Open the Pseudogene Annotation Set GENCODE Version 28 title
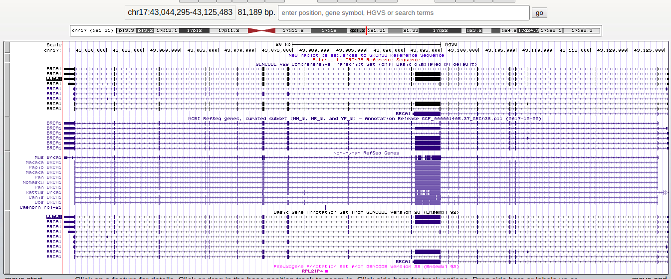The image size is (671, 279). click(366, 267)
